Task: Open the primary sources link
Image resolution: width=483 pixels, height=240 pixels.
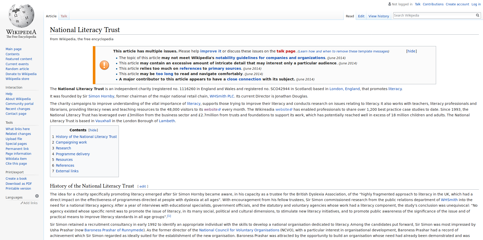Action: [x=224, y=68]
